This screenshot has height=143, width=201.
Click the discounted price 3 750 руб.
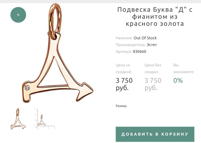(x=124, y=84)
